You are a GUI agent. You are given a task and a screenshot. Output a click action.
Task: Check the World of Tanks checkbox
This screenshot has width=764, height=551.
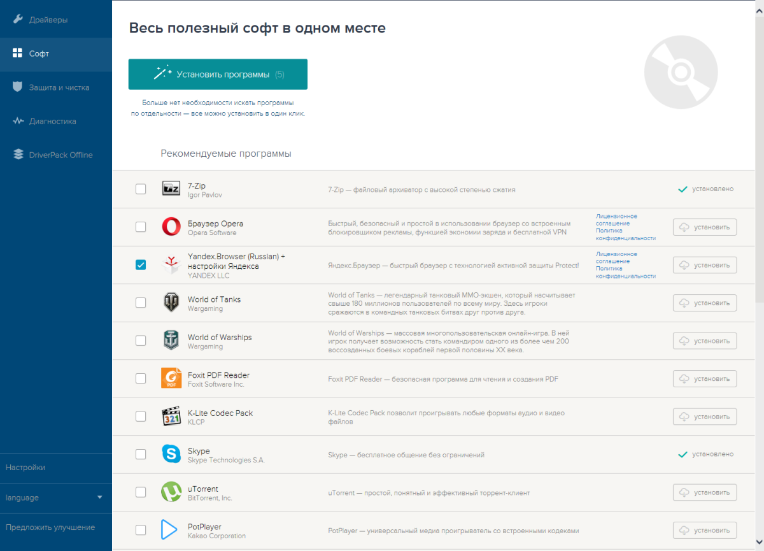[141, 303]
